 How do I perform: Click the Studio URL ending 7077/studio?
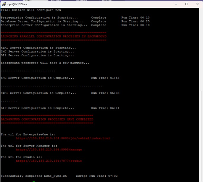(49, 161)
